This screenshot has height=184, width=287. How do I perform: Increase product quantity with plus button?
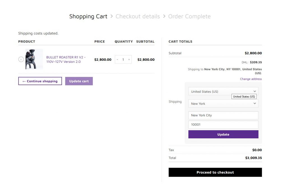pos(129,60)
